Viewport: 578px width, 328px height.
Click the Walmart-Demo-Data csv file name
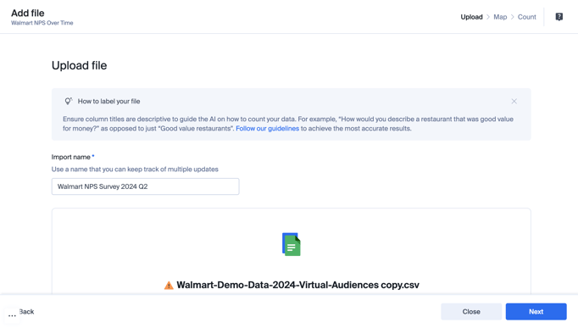click(x=297, y=285)
